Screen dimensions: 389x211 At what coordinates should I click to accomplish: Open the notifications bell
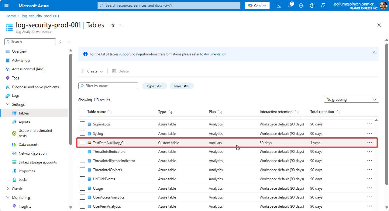(290, 5)
